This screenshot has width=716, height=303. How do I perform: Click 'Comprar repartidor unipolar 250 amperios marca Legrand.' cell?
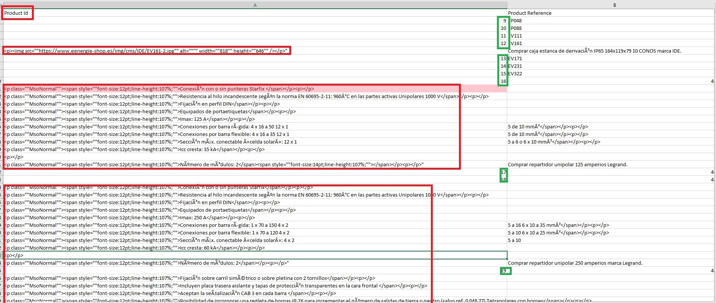611,263
